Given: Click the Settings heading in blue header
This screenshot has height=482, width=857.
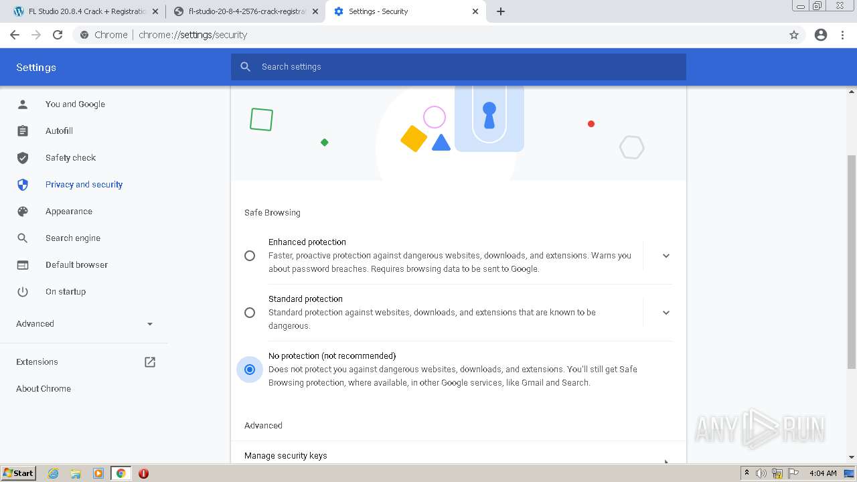Looking at the screenshot, I should [x=36, y=68].
